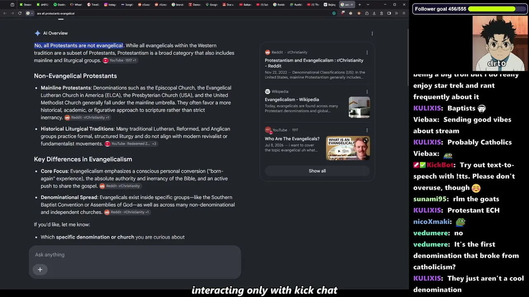
Task: Click the AI Overview sparkle icon
Action: coord(37,33)
